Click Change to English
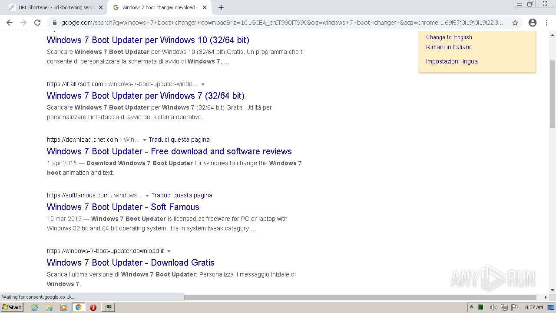 pos(449,37)
